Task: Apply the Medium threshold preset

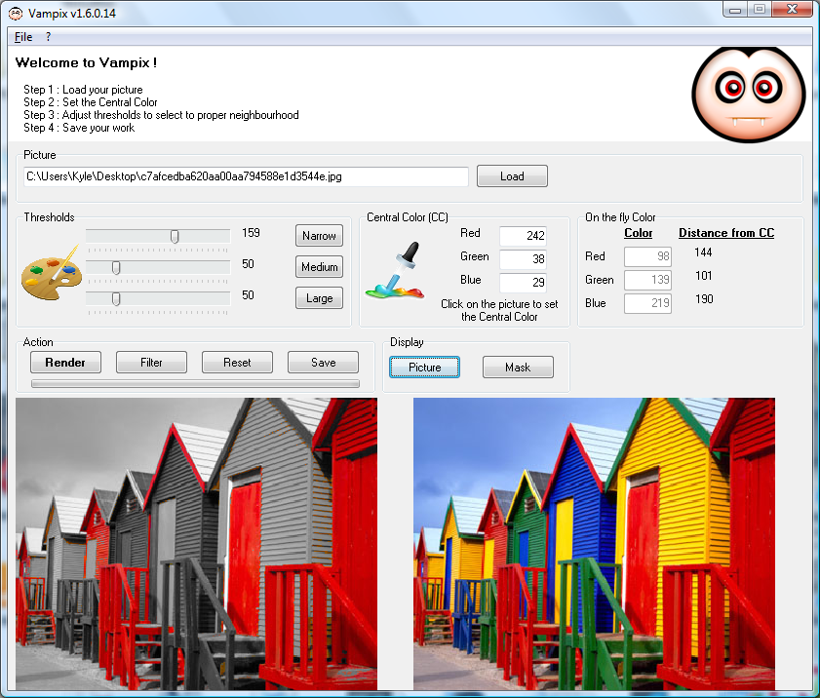Action: tap(319, 267)
